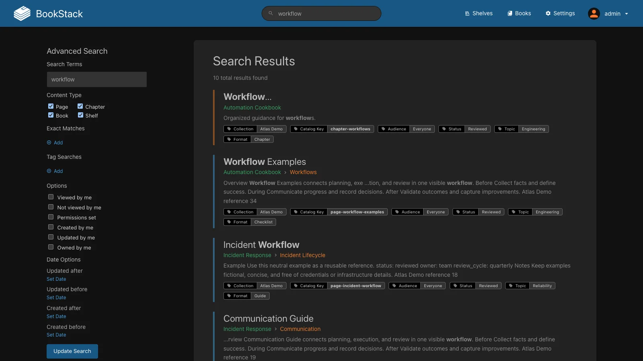This screenshot has height=361, width=643.
Task: Click the page-workflow-examples tag value
Action: pos(357,212)
